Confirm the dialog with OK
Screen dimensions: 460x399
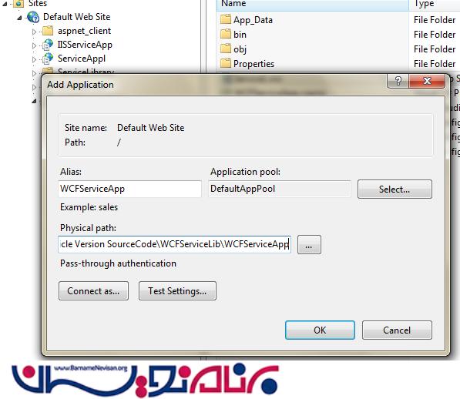320,330
